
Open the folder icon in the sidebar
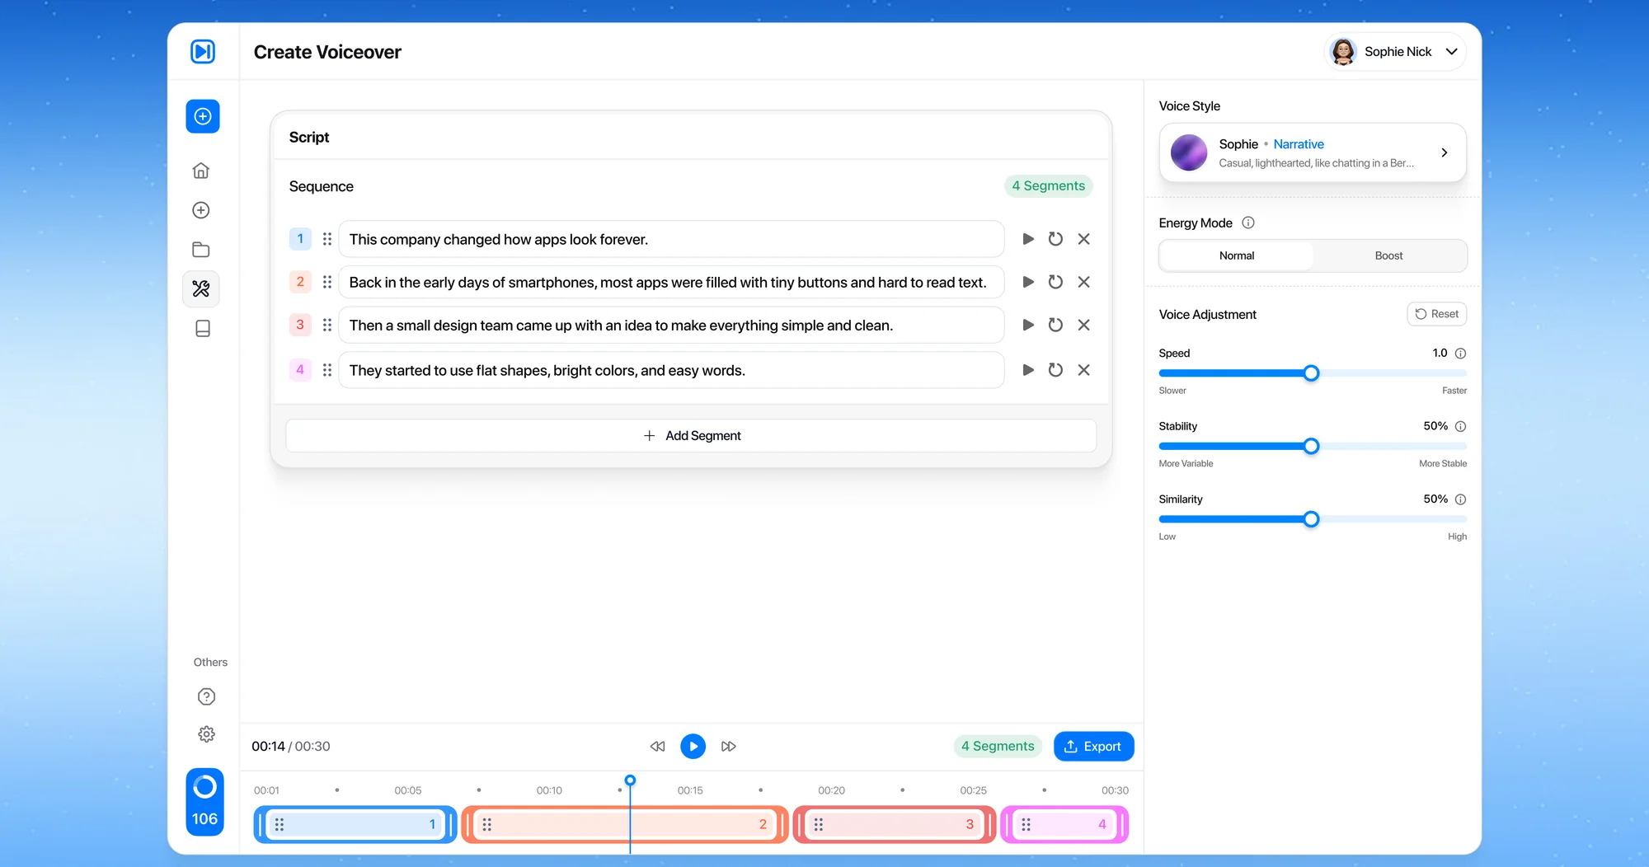tap(201, 250)
